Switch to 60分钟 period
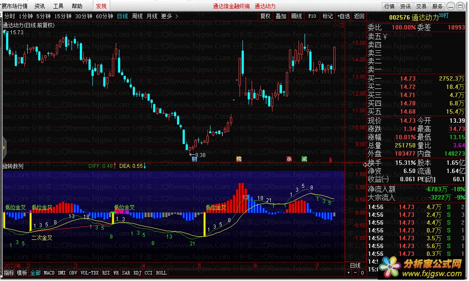 pyautogui.click(x=105, y=16)
